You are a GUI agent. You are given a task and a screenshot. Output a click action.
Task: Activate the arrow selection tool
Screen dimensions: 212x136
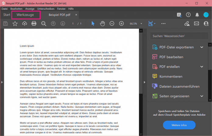point(93,23)
